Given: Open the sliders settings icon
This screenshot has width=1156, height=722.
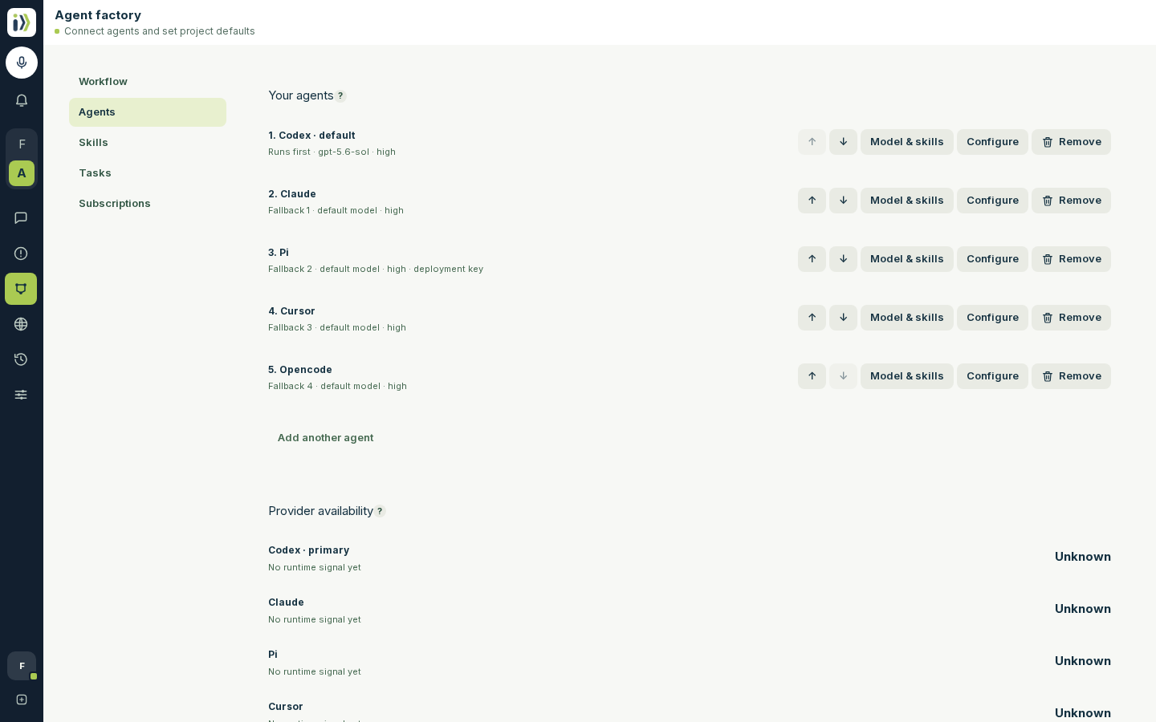Looking at the screenshot, I should click(x=21, y=395).
